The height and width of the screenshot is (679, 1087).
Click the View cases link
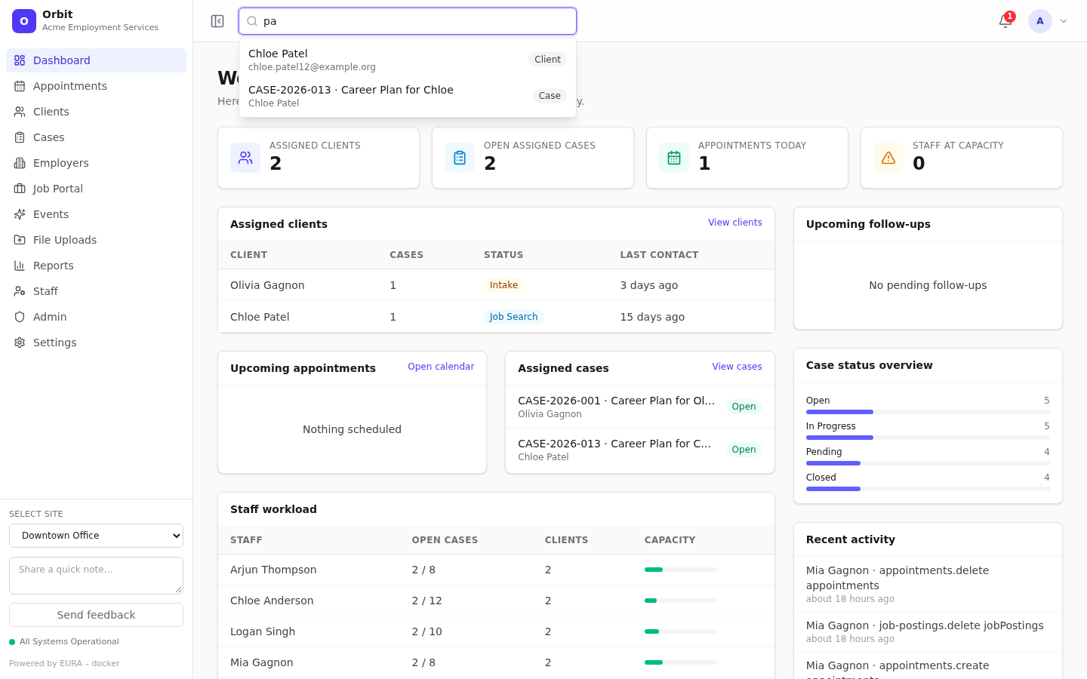point(737,367)
